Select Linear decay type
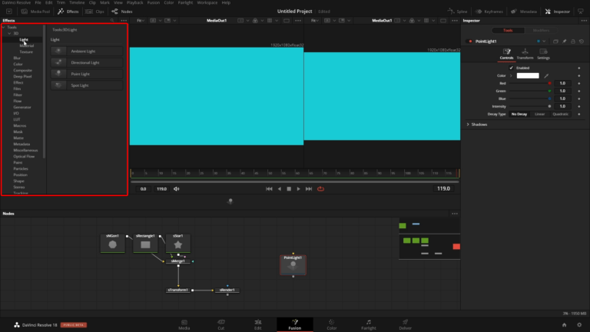Image resolution: width=590 pixels, height=332 pixels. click(x=539, y=114)
